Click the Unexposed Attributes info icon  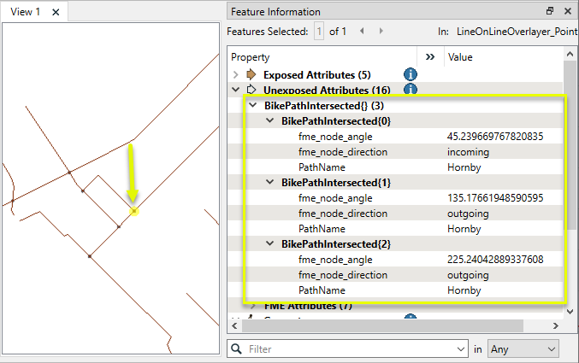pos(411,90)
